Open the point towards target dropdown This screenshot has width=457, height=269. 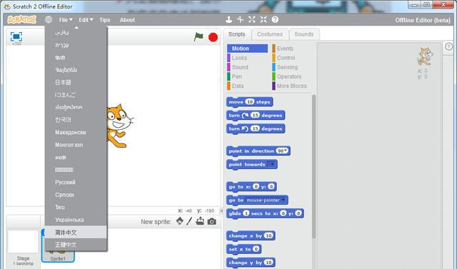[271, 164]
